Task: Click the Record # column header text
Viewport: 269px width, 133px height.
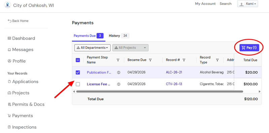Action: 173,60
